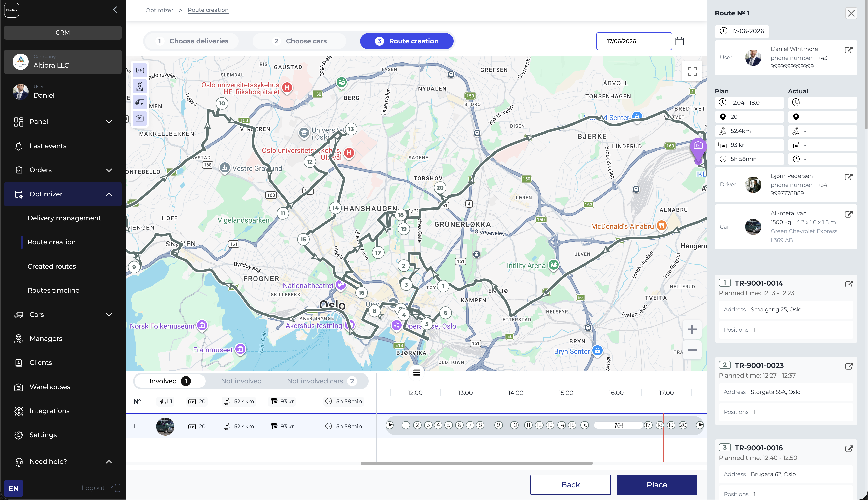Switch to Involved tab

click(170, 381)
